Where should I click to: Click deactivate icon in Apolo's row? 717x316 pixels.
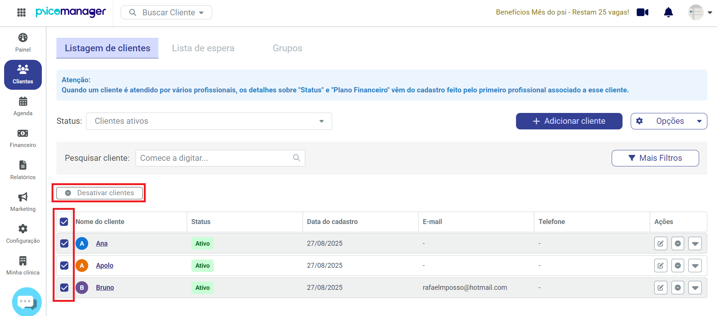click(x=678, y=266)
